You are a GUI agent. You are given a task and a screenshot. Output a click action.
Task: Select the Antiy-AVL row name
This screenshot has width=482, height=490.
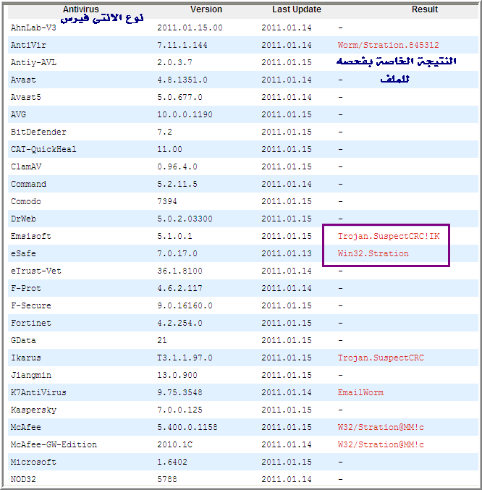33,62
